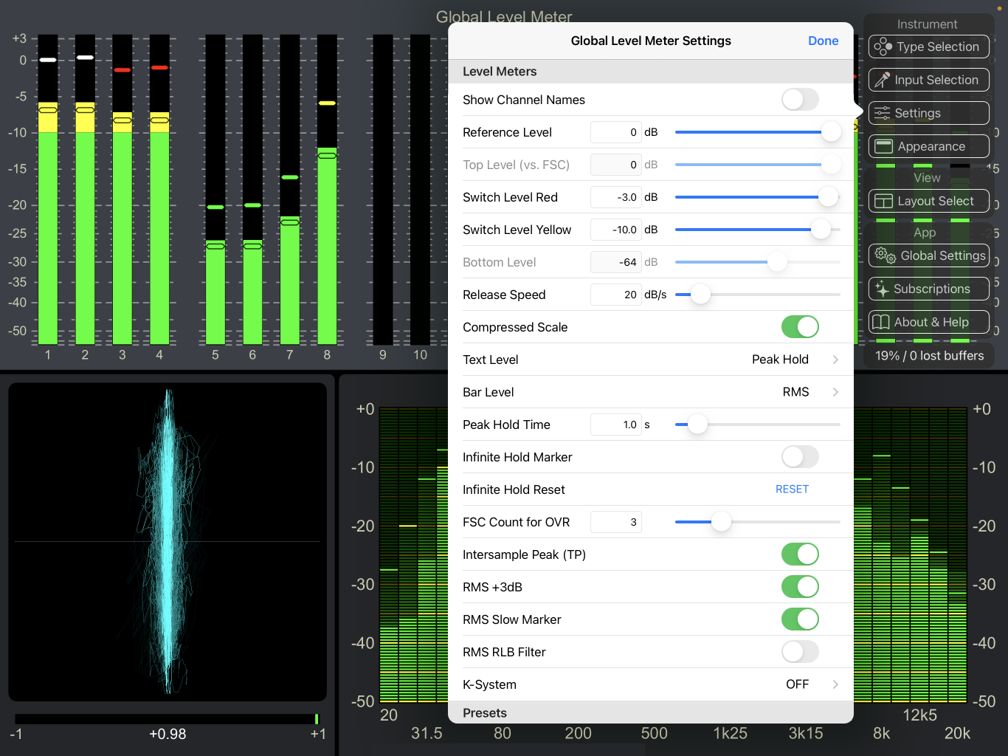Viewport: 1008px width, 756px height.
Task: Tap Done to close settings
Action: point(823,41)
